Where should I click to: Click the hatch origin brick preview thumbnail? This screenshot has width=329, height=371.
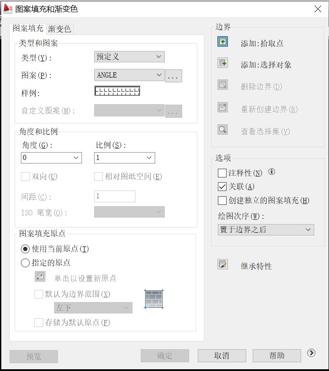(154, 299)
